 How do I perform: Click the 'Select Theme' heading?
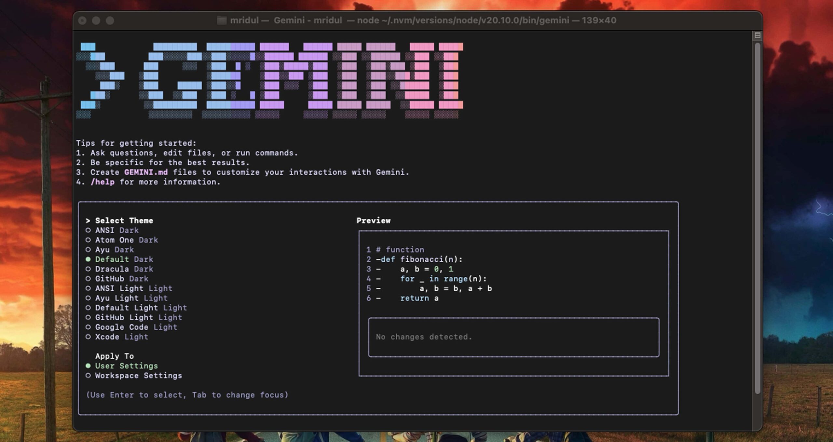[124, 221]
